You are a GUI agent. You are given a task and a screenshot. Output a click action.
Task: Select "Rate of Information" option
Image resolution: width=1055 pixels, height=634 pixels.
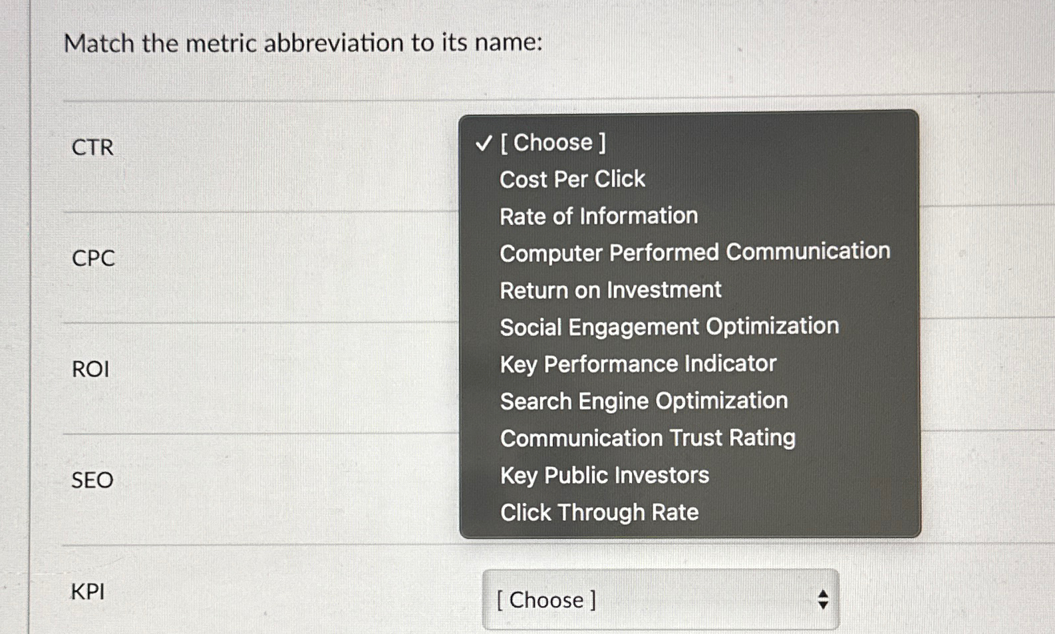598,215
